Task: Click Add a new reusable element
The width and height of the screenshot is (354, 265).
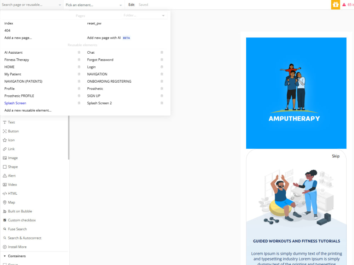Action: coord(28,110)
